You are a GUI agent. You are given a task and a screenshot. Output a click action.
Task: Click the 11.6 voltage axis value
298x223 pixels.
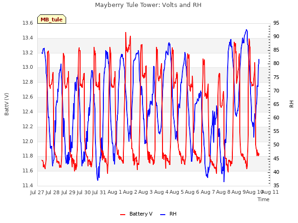pyautogui.click(x=28, y=171)
